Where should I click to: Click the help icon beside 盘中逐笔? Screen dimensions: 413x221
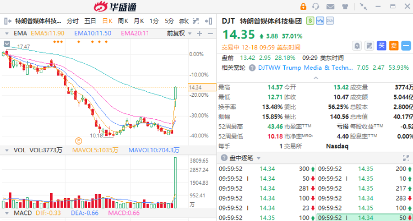point(224,158)
